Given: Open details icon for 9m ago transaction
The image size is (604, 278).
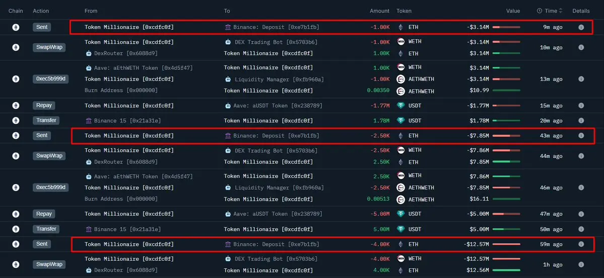Looking at the screenshot, I should point(581,27).
